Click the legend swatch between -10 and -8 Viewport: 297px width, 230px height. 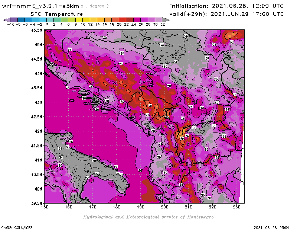(14, 20)
